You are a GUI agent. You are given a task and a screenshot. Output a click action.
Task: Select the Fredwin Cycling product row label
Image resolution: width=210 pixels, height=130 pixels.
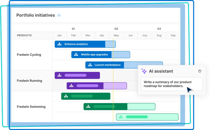pos(29,55)
